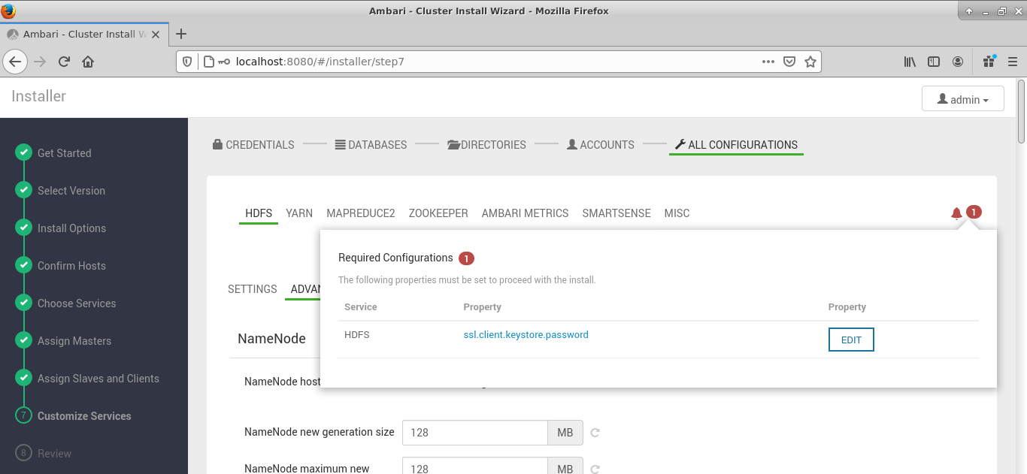Open Firefox library icon
The height and width of the screenshot is (474, 1027).
tap(910, 62)
